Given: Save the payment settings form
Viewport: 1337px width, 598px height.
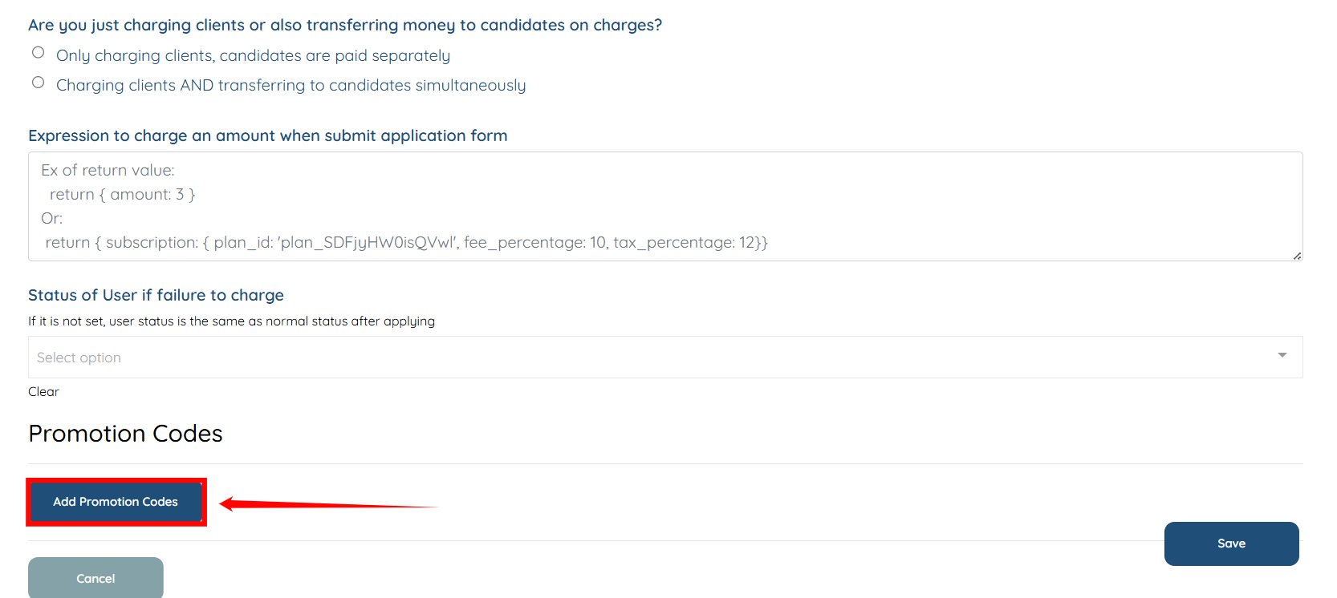Looking at the screenshot, I should [x=1231, y=543].
